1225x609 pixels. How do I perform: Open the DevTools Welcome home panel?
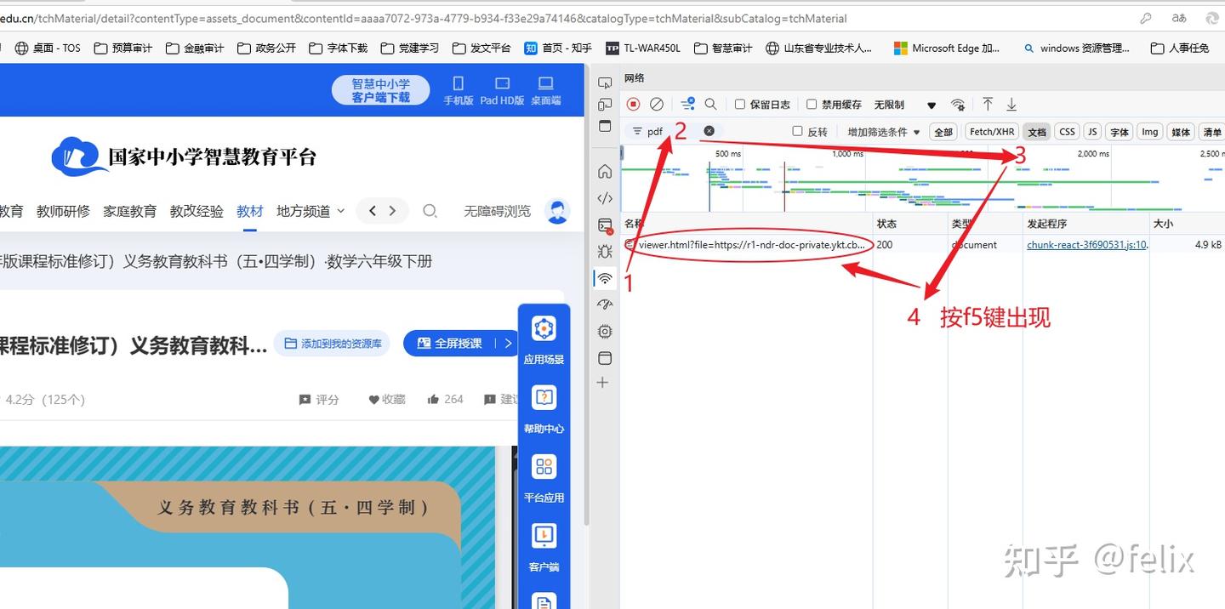click(605, 171)
